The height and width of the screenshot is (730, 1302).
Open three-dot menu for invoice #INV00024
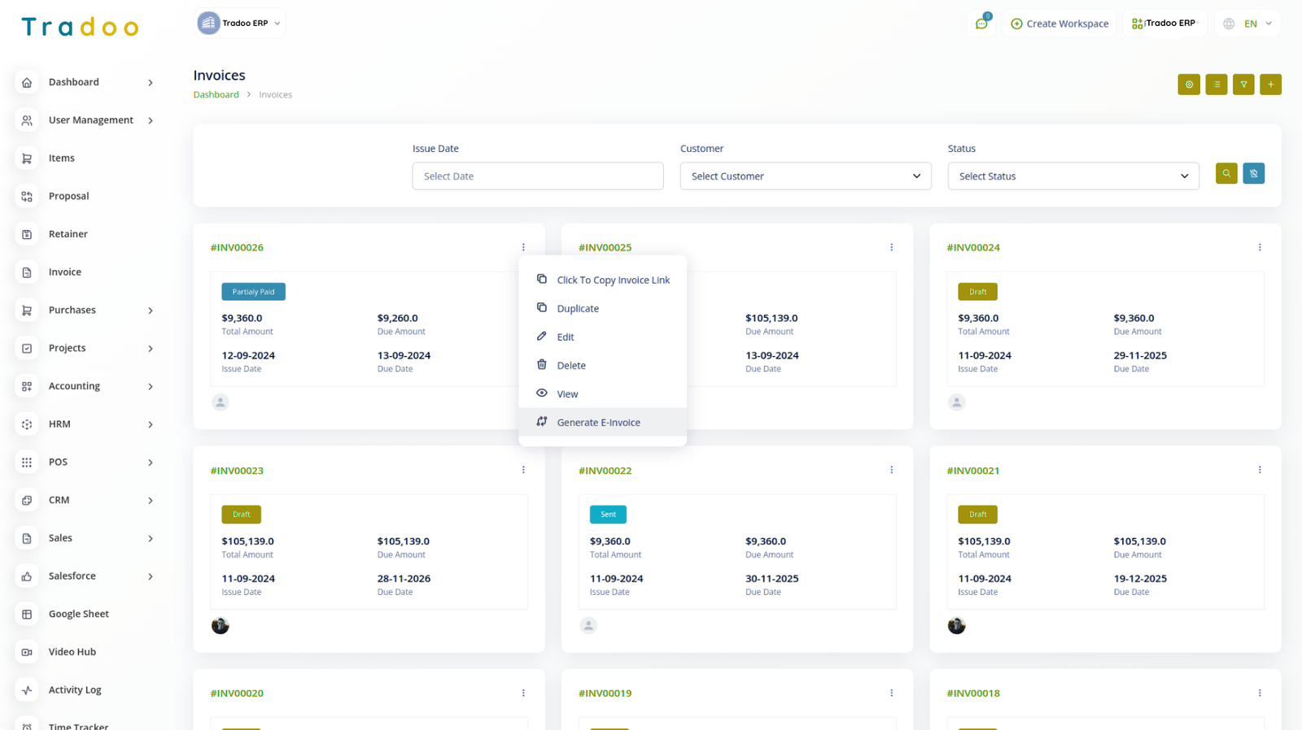1260,247
